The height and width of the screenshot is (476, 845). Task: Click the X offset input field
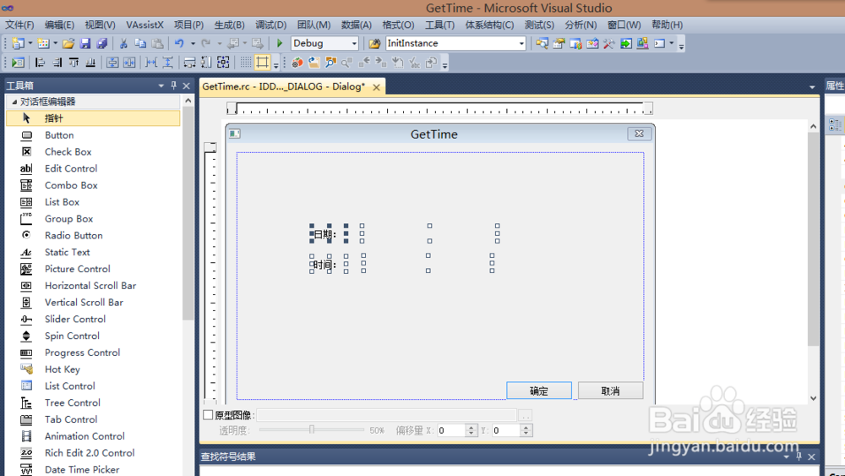click(x=451, y=430)
